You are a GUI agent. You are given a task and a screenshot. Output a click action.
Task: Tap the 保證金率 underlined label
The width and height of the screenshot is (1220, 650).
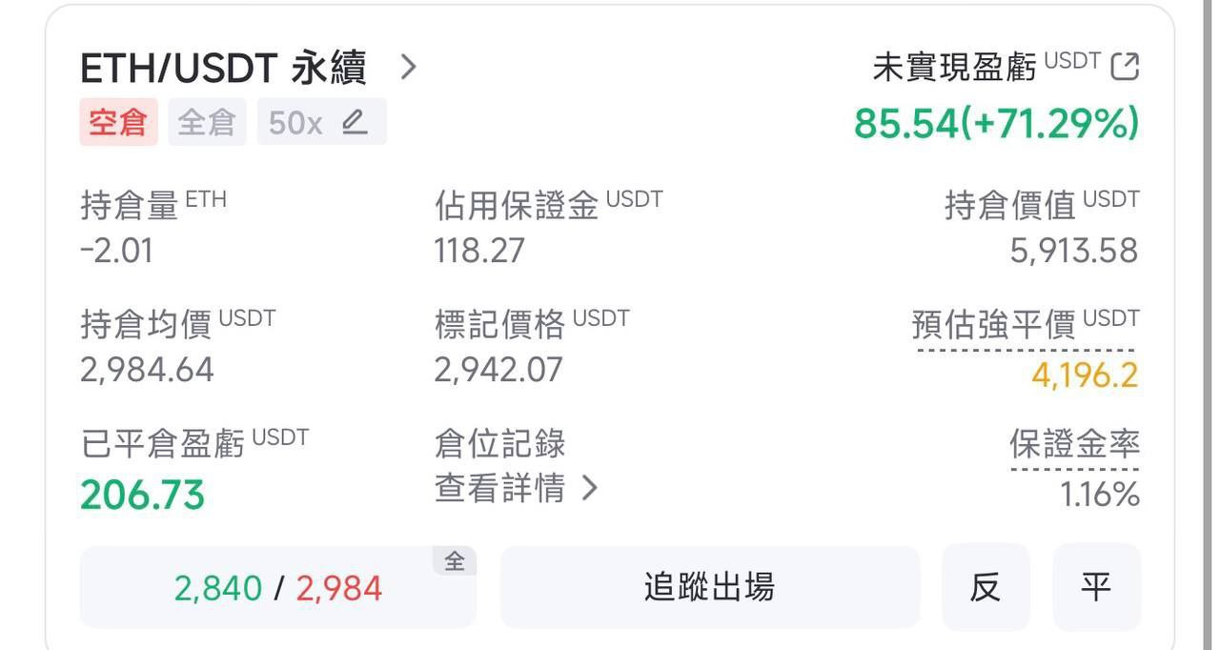1074,444
